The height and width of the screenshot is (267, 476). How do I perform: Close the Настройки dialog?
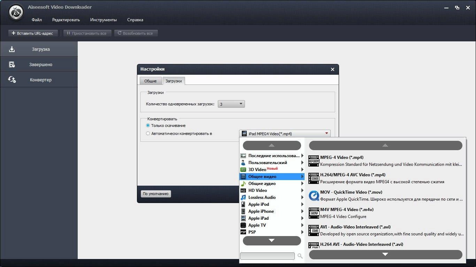332,70
